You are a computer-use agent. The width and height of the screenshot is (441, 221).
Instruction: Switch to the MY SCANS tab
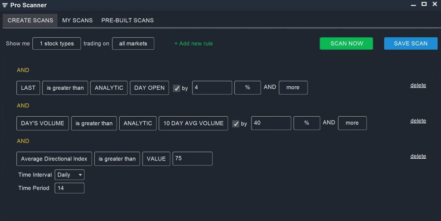pos(77,20)
